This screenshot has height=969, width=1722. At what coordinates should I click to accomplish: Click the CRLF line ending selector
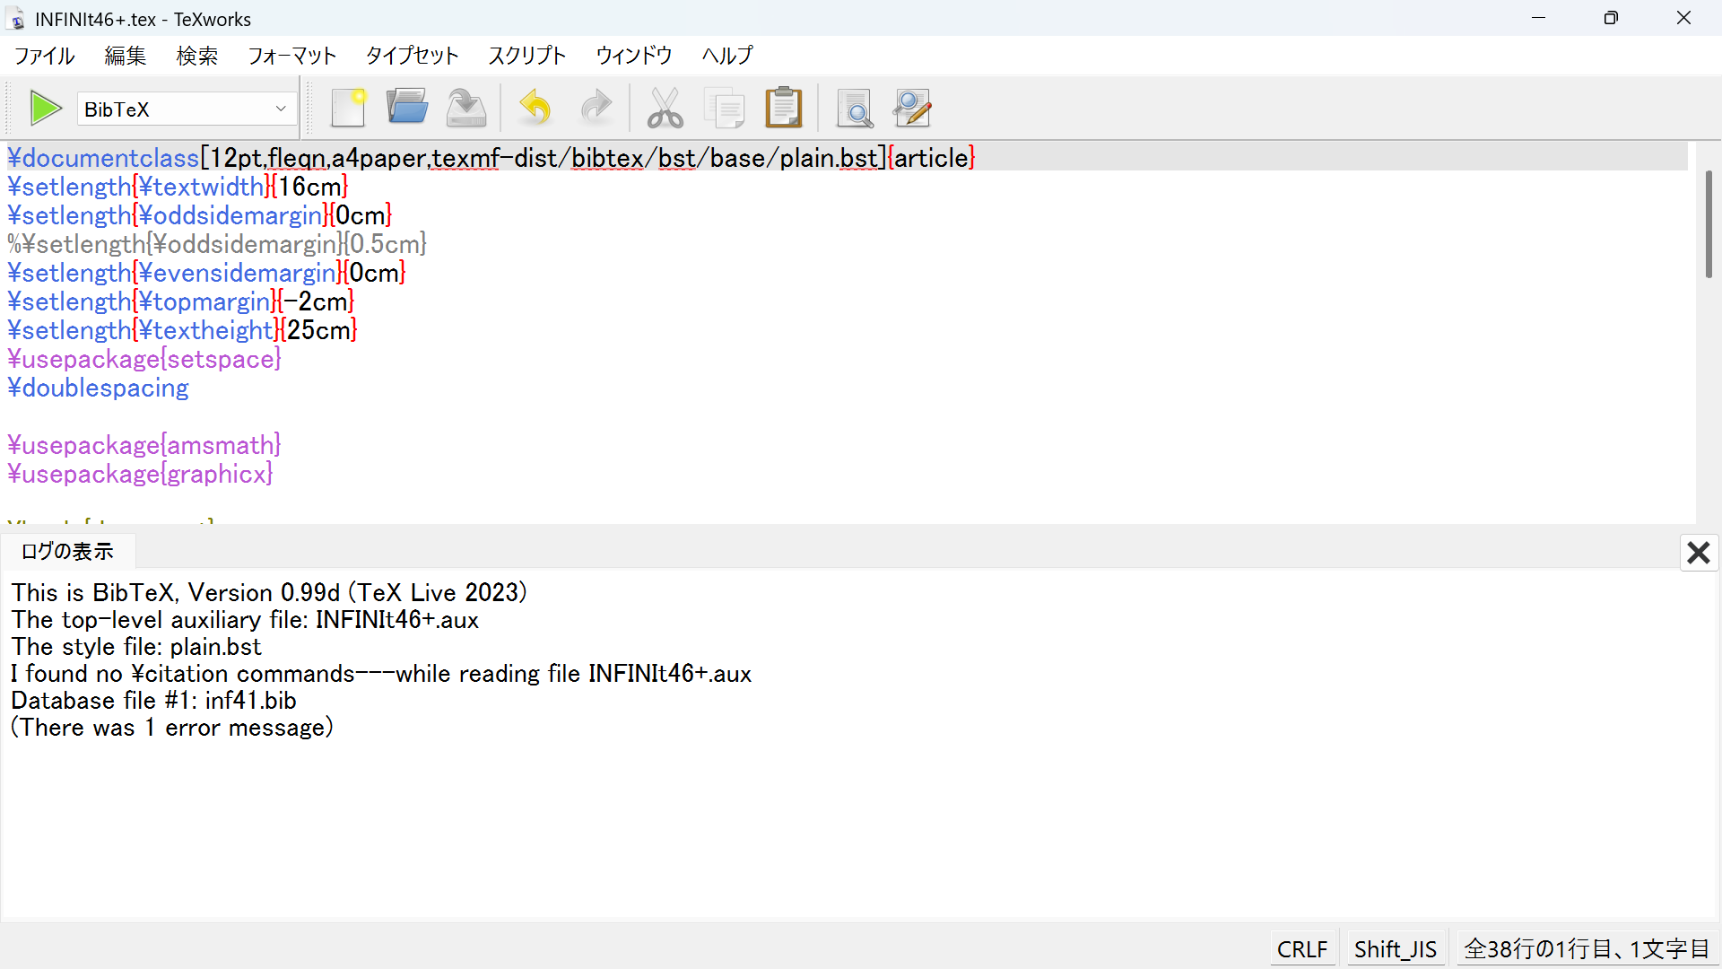[x=1302, y=948]
